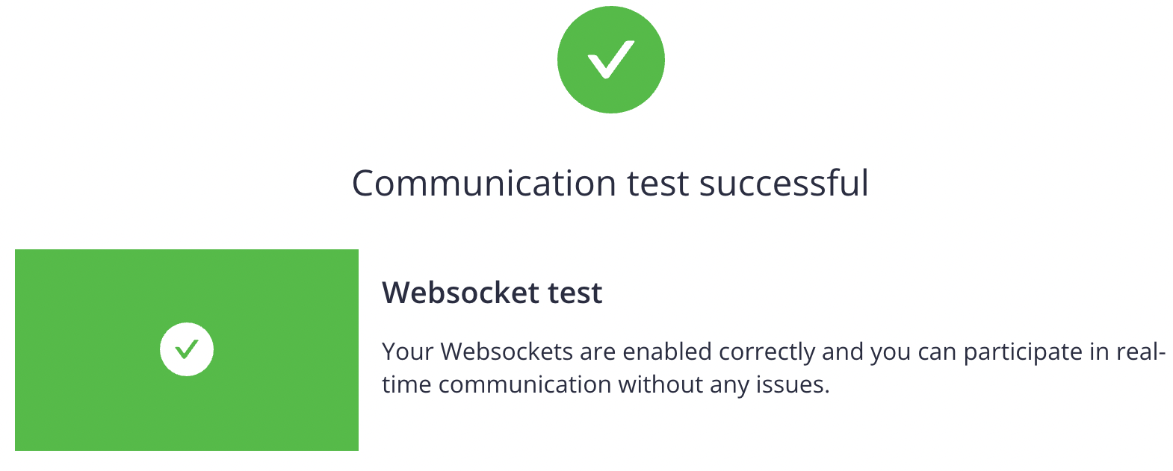Click 'test' in the main success heading
The image size is (1173, 471).
tap(657, 184)
